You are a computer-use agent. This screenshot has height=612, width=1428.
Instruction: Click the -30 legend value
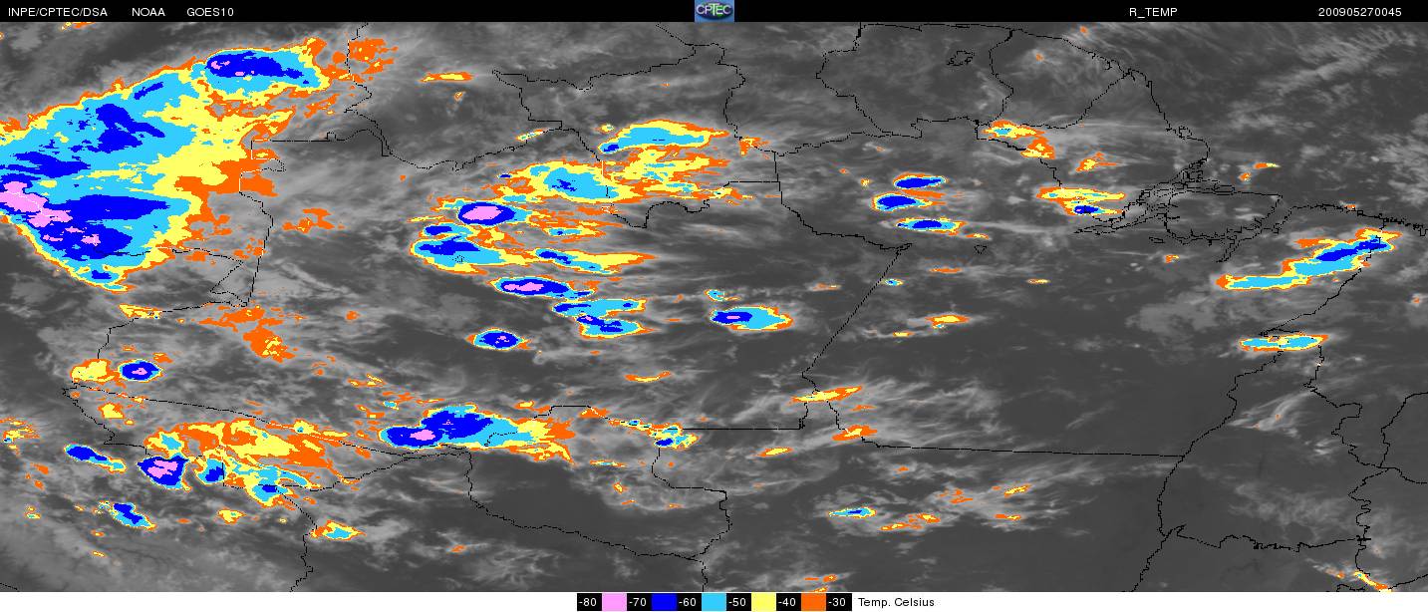click(x=838, y=602)
